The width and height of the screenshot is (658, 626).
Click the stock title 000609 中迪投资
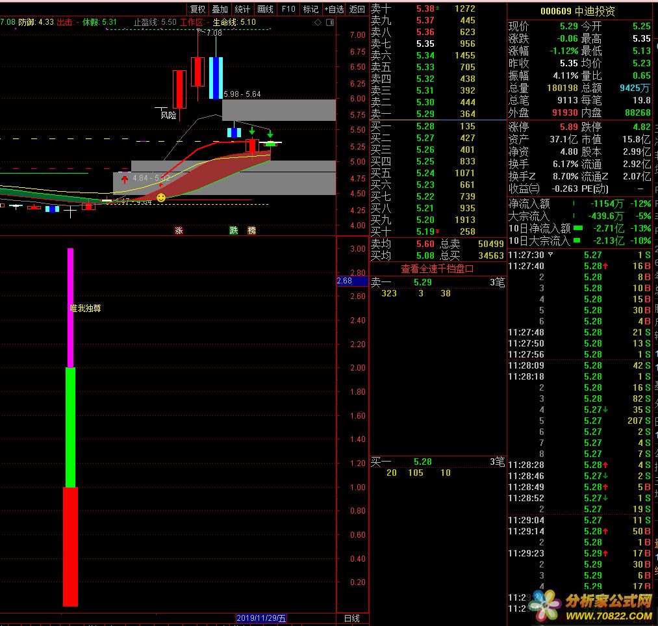pos(578,11)
